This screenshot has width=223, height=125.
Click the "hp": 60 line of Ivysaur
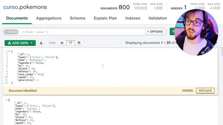click(21, 114)
